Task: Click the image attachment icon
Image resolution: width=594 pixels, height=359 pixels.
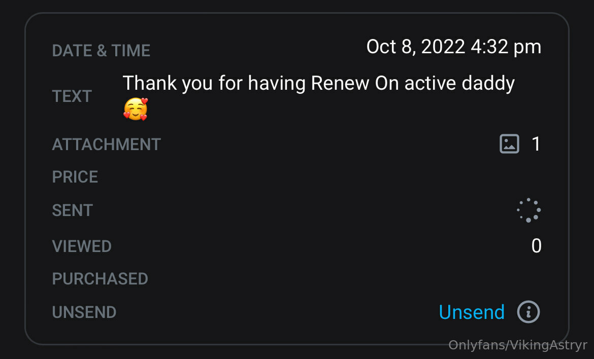Action: point(510,143)
